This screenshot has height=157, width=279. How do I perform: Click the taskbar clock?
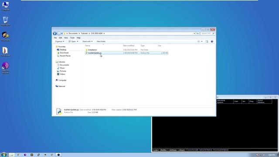pos(272,155)
